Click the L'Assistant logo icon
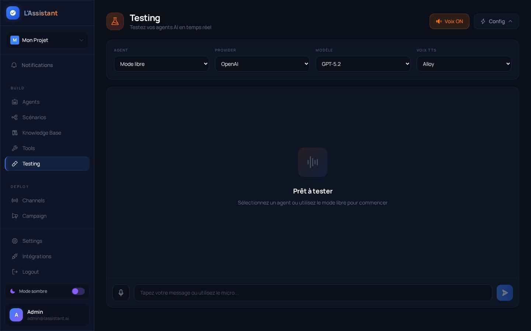531x331 pixels. click(13, 13)
